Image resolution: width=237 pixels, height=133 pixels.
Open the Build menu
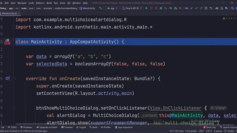coord(49,3)
